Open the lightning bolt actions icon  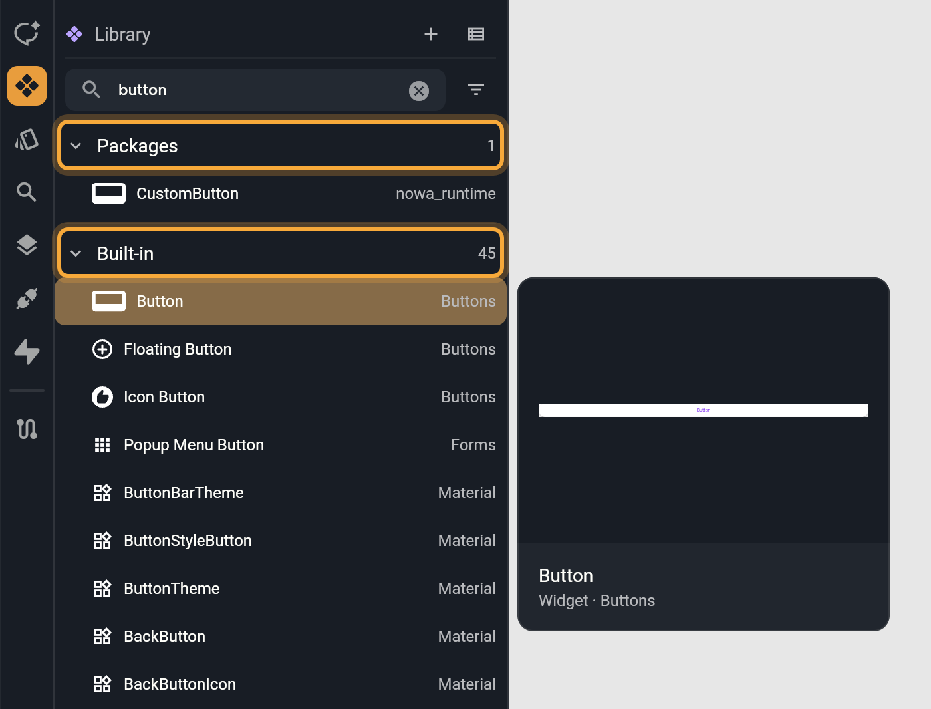27,352
